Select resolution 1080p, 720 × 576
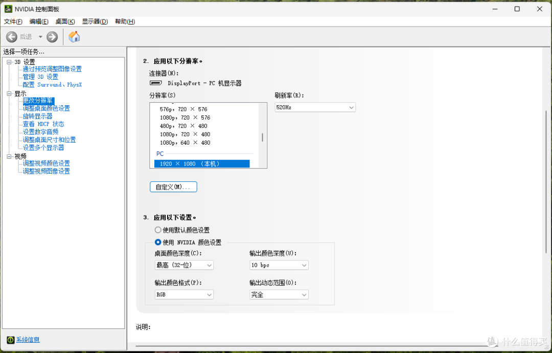The height and width of the screenshot is (353, 552). (x=185, y=117)
